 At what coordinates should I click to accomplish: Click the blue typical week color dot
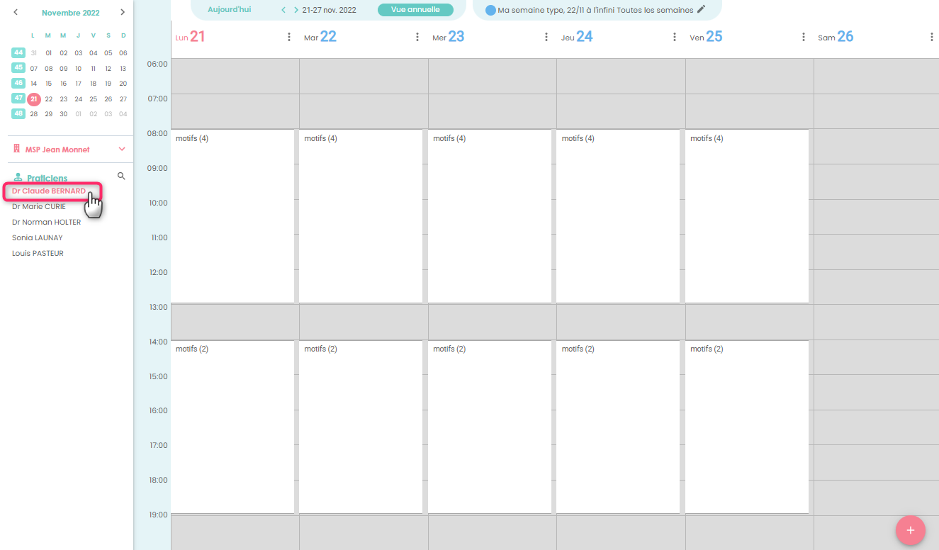(490, 11)
